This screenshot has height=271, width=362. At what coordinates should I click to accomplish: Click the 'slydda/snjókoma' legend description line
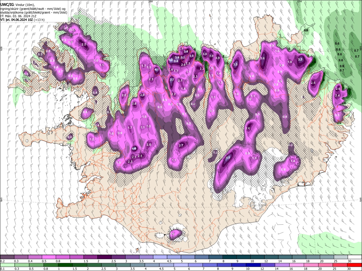coord(34,12)
